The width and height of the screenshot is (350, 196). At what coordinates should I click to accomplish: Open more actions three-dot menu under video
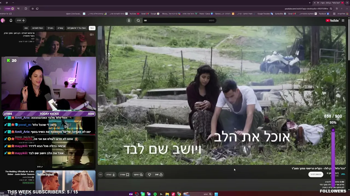pos(100,174)
